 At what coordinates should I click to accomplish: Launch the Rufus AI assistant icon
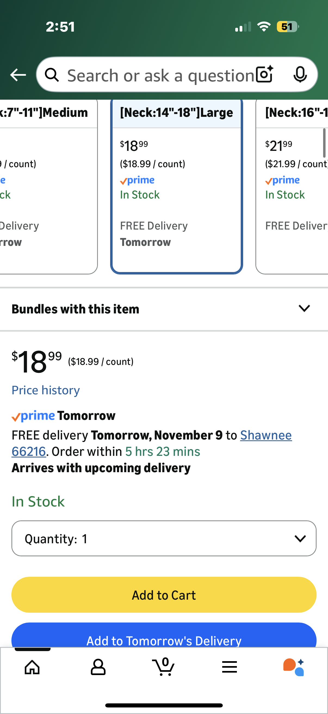293,667
